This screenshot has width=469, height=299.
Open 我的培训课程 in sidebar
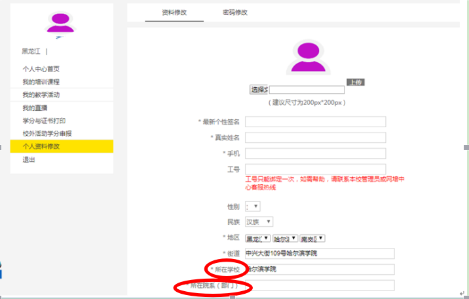point(41,82)
